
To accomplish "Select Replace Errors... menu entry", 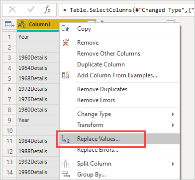I will click(x=119, y=150).
